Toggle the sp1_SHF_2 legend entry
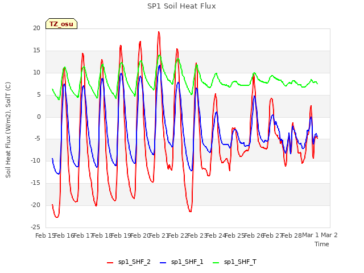 coord(129,262)
